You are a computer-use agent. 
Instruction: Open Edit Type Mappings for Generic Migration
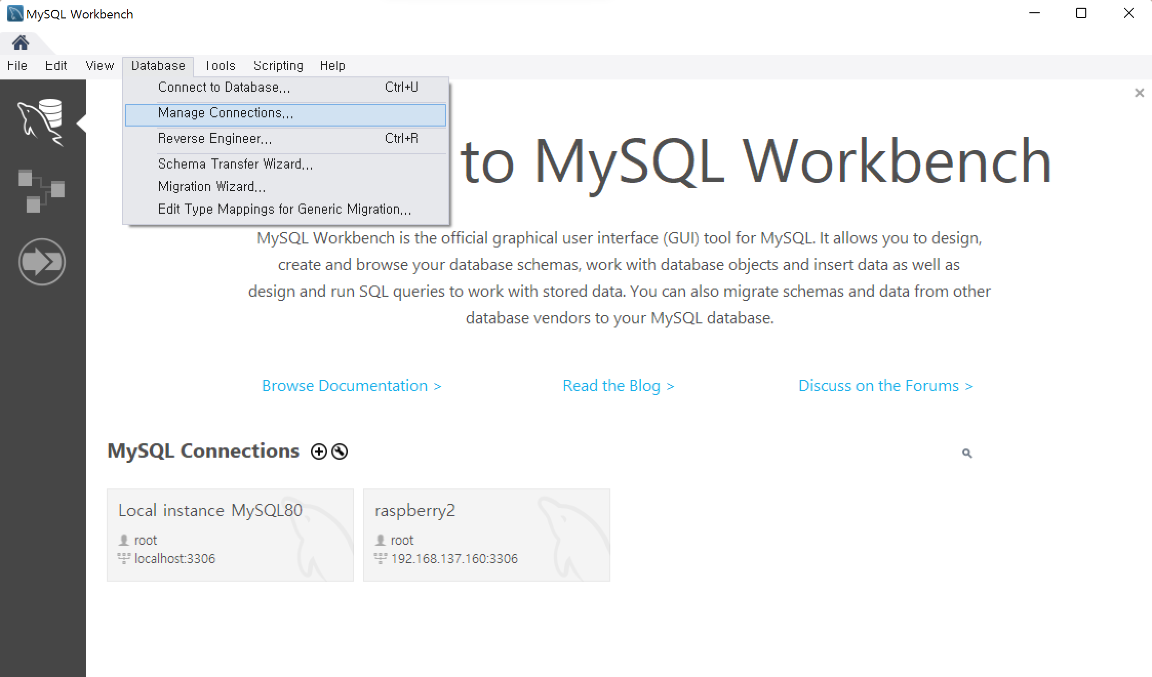[284, 210]
